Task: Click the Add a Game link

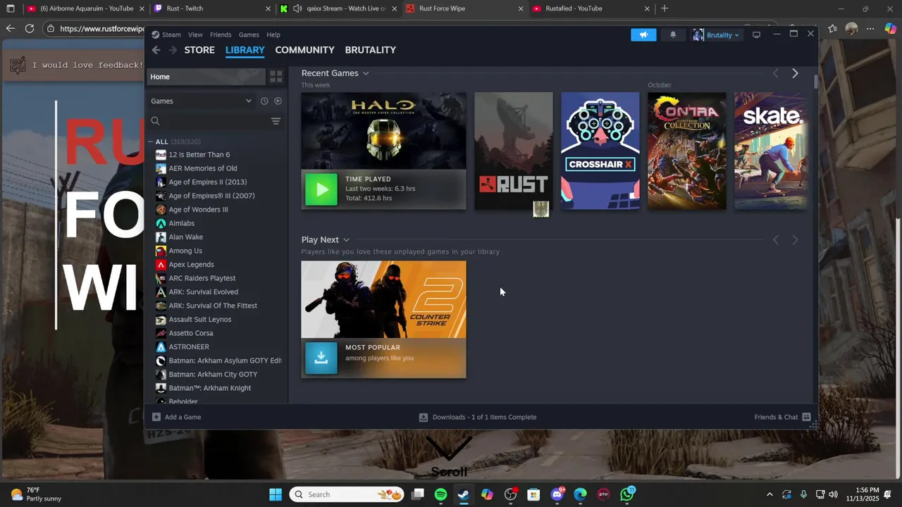Action: coord(183,417)
